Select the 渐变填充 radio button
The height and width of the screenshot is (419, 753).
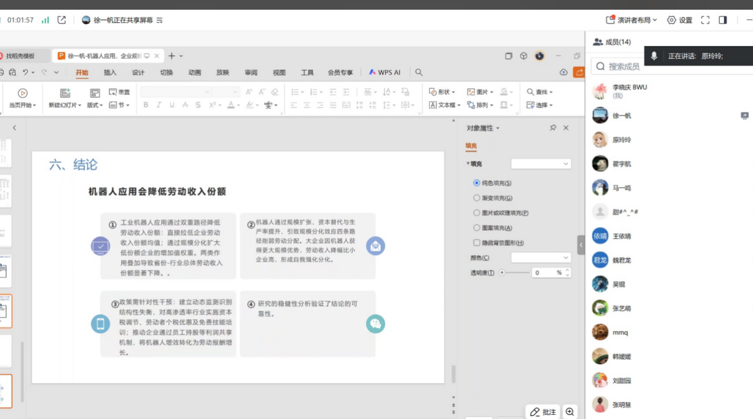click(x=477, y=198)
